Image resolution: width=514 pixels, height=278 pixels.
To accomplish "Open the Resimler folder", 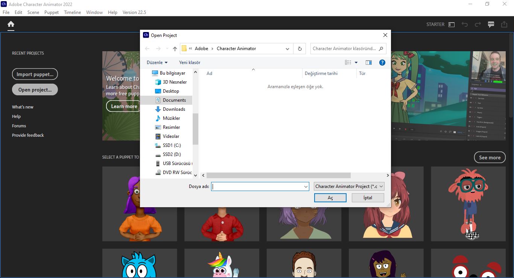I will (167, 127).
